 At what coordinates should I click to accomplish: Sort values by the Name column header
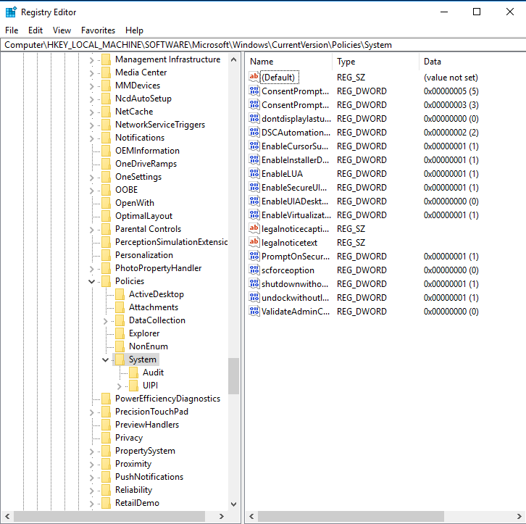point(290,62)
